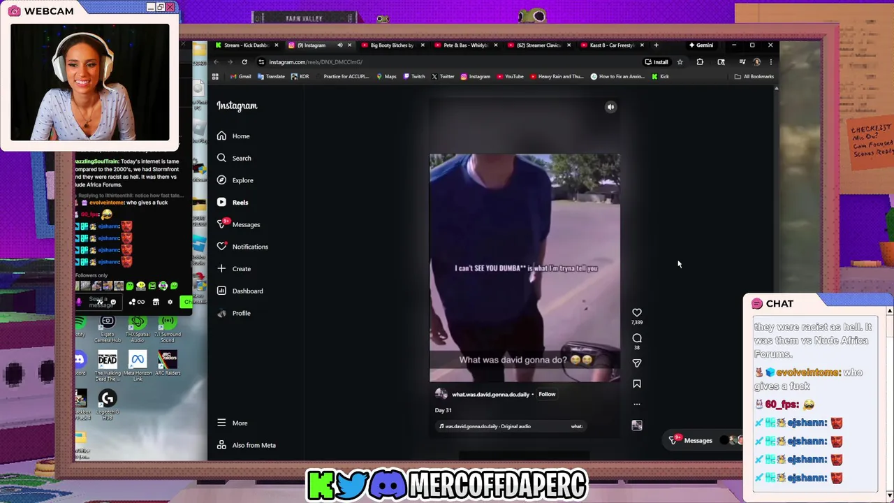Share the reel via paper-plane icon
894x503 pixels.
click(637, 363)
